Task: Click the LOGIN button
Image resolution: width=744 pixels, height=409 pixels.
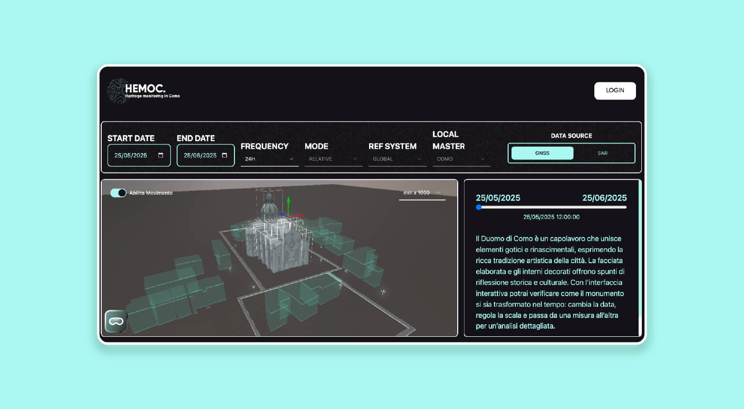Action: [615, 91]
